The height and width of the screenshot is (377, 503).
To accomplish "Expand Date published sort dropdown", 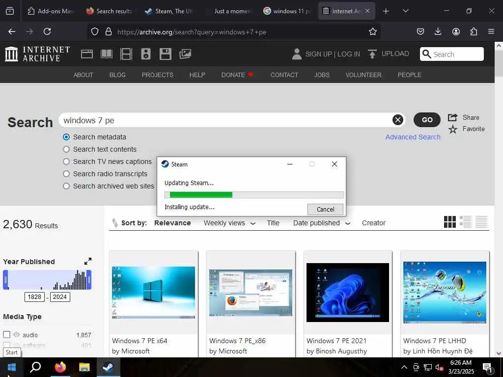I will [x=348, y=223].
